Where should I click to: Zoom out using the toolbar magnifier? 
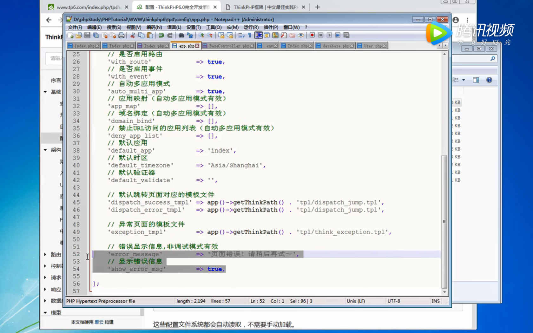click(x=210, y=35)
